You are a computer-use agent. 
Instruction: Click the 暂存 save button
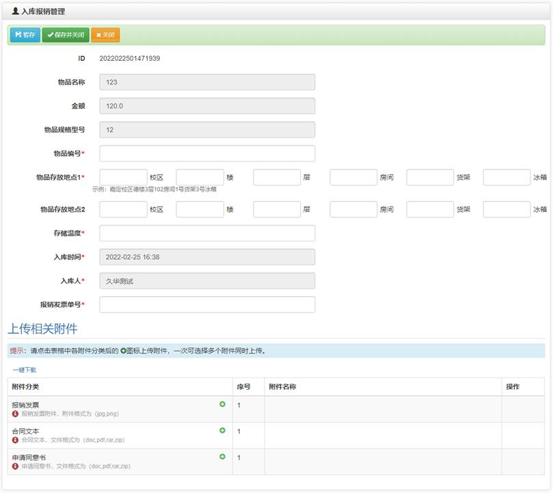pos(25,35)
